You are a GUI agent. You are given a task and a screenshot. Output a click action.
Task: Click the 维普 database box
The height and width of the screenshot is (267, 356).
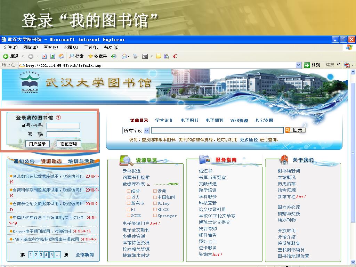coord(128,191)
